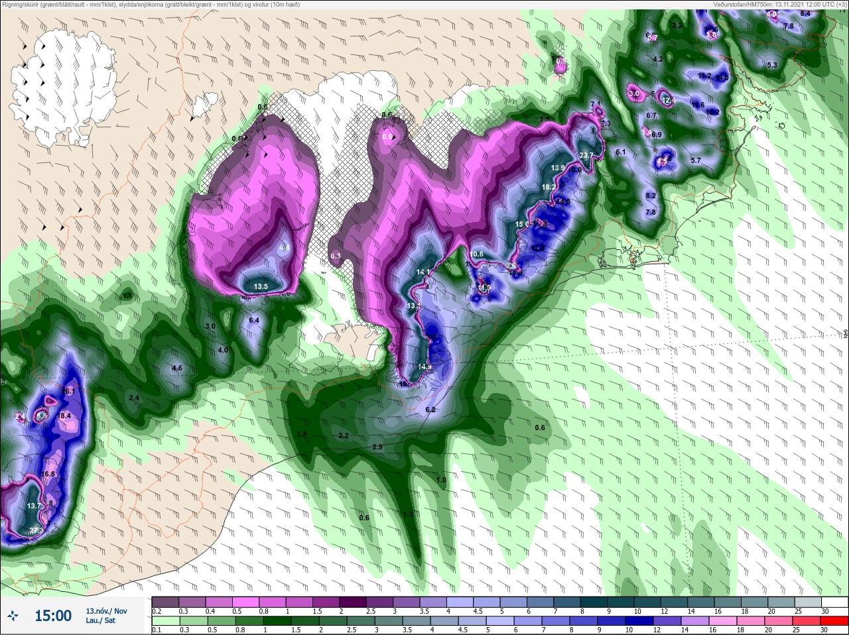The height and width of the screenshot is (635, 849).
Task: Click the 4.0 precipitation value on map
Action: pos(223,350)
